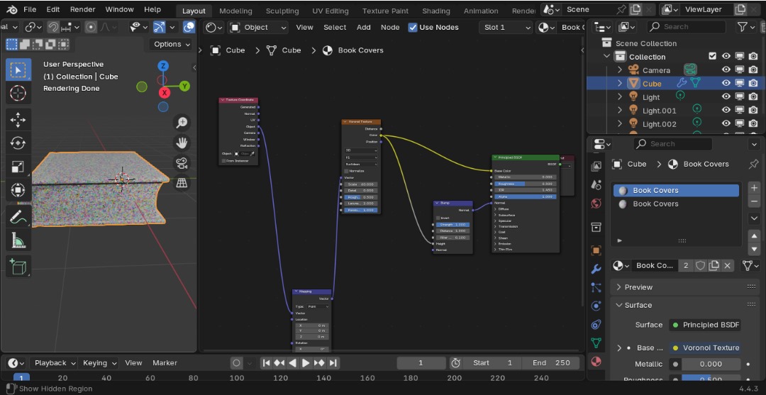Image resolution: width=766 pixels, height=395 pixels.
Task: Click the viewport pan hand icon
Action: [182, 143]
